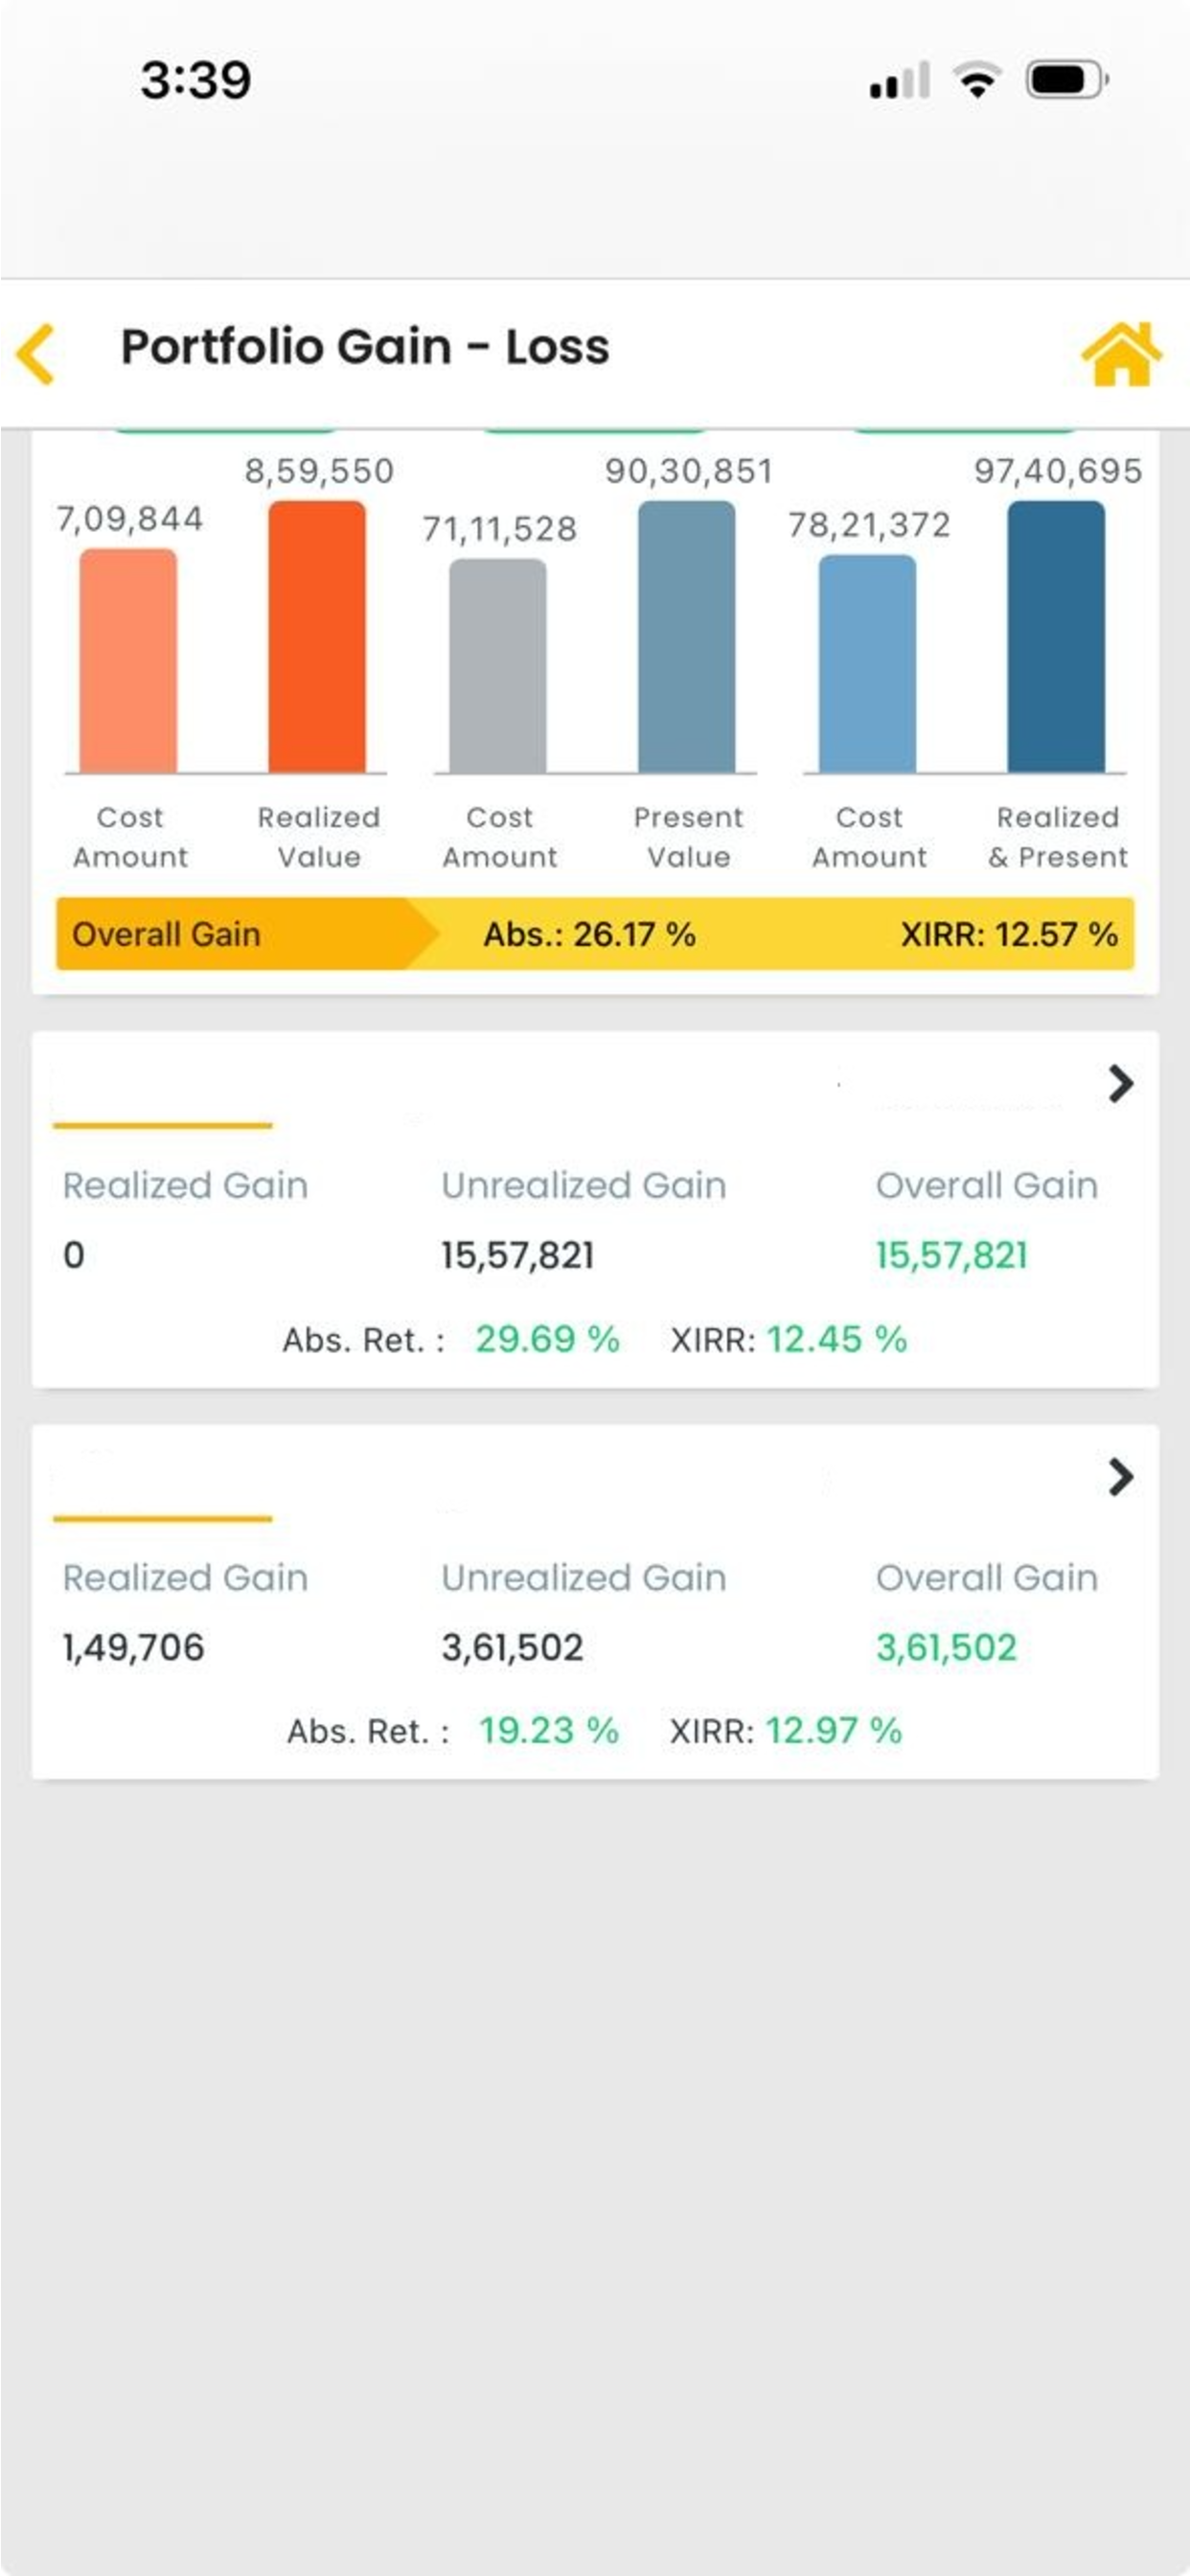Tap the XIRR 12.97 % value
Image resolution: width=1190 pixels, height=2576 pixels.
pyautogui.click(x=834, y=1730)
